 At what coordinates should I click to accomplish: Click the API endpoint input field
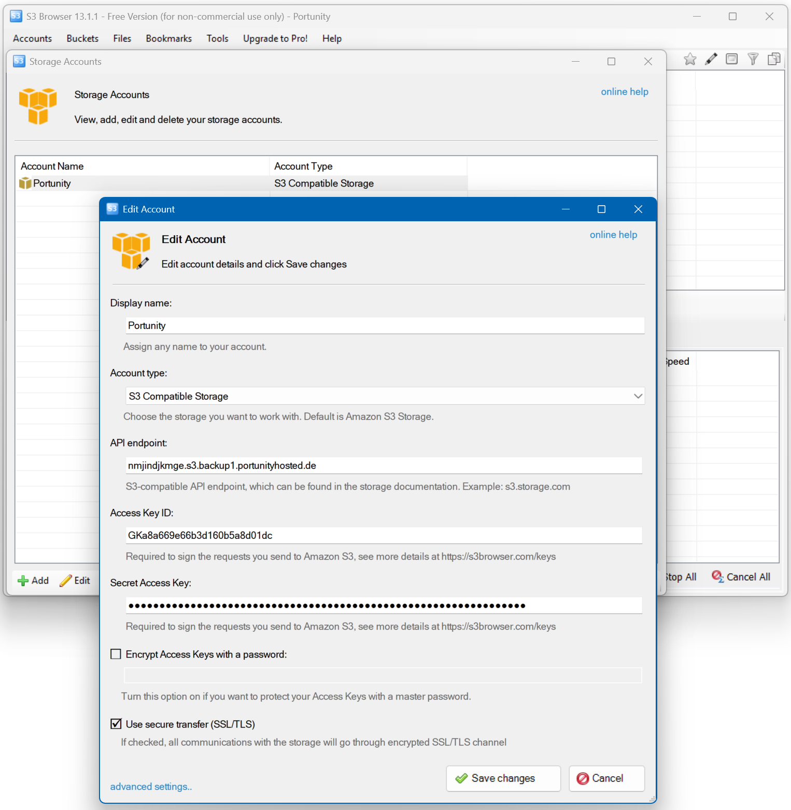coord(384,465)
